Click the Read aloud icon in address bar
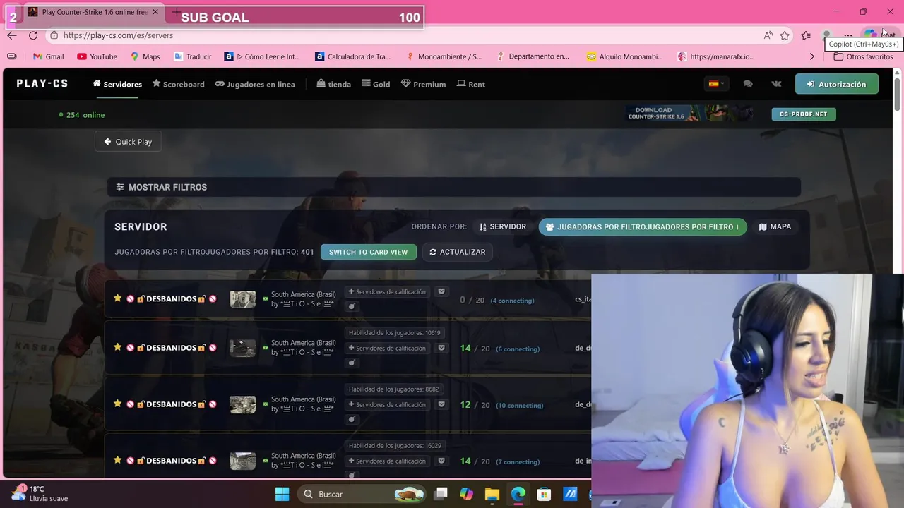Viewport: 904px width, 508px height. 768,35
